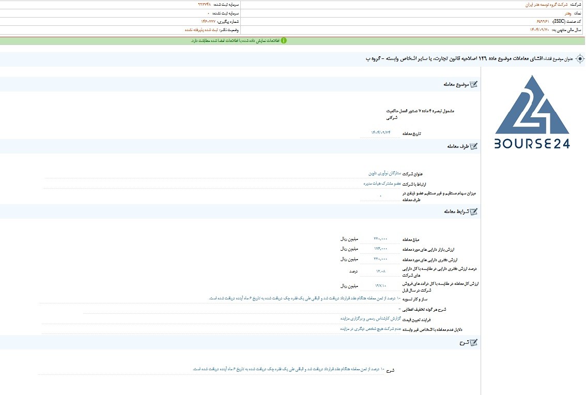Click the edit icon beside شرح heading
This screenshot has height=395, width=586.
473,342
